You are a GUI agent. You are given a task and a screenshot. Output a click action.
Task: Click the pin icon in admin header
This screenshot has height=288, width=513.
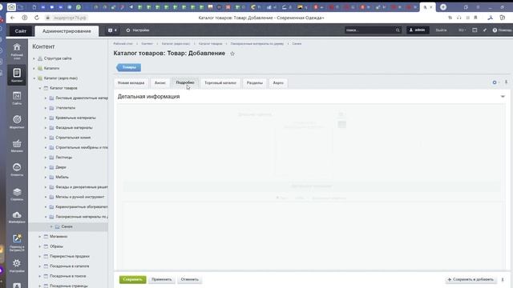click(x=484, y=30)
